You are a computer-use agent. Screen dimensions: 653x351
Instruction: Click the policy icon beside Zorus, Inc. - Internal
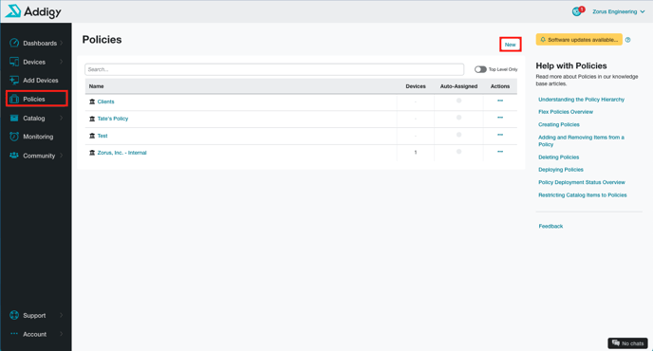point(92,153)
